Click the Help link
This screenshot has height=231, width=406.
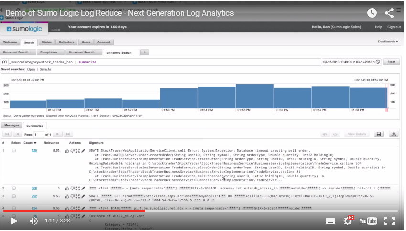coord(378,27)
